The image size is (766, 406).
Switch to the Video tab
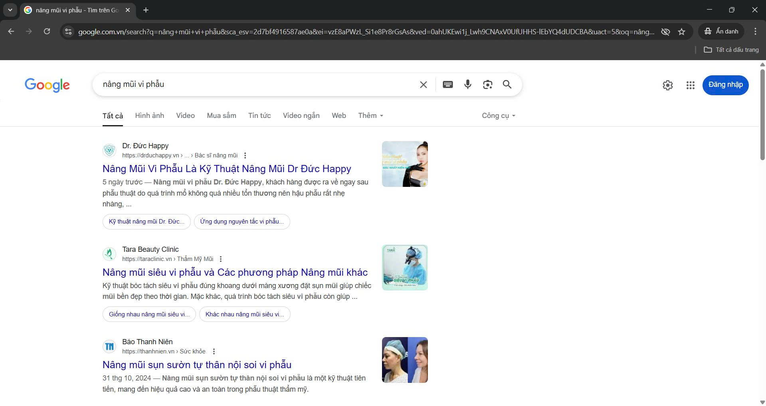click(x=185, y=116)
